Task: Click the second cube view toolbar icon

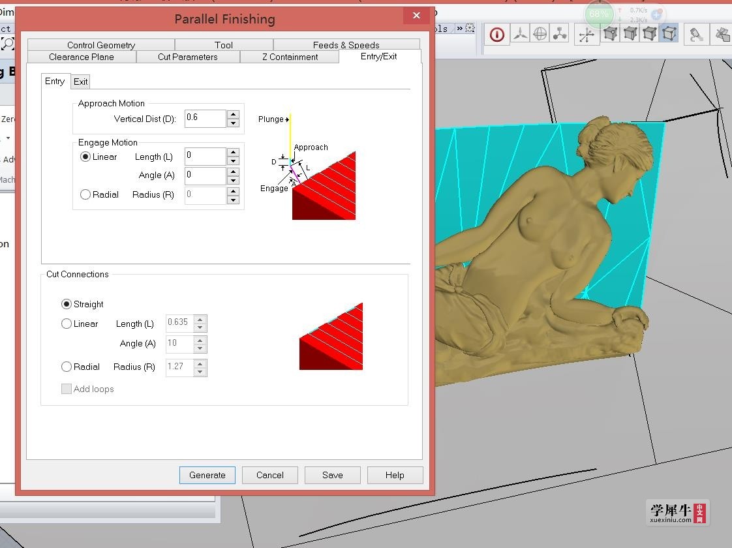Action: point(630,34)
